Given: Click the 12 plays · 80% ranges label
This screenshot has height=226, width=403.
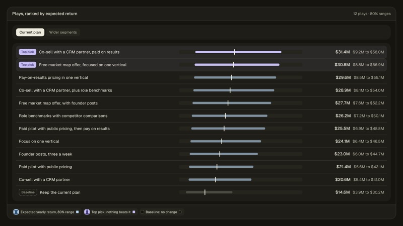Looking at the screenshot, I should 372,14.
